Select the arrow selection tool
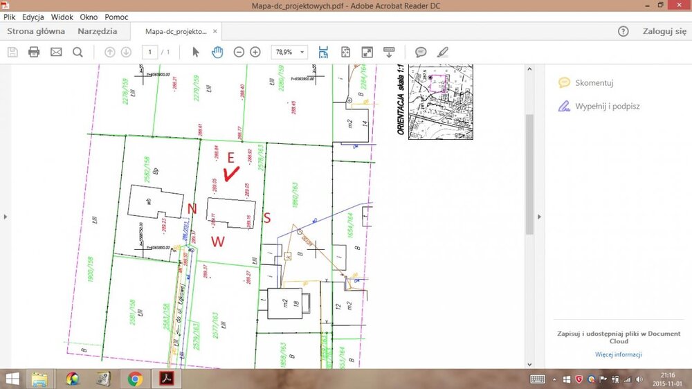This screenshot has height=389, width=692. click(x=196, y=52)
